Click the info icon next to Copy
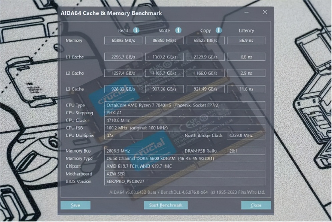 coord(219,30)
